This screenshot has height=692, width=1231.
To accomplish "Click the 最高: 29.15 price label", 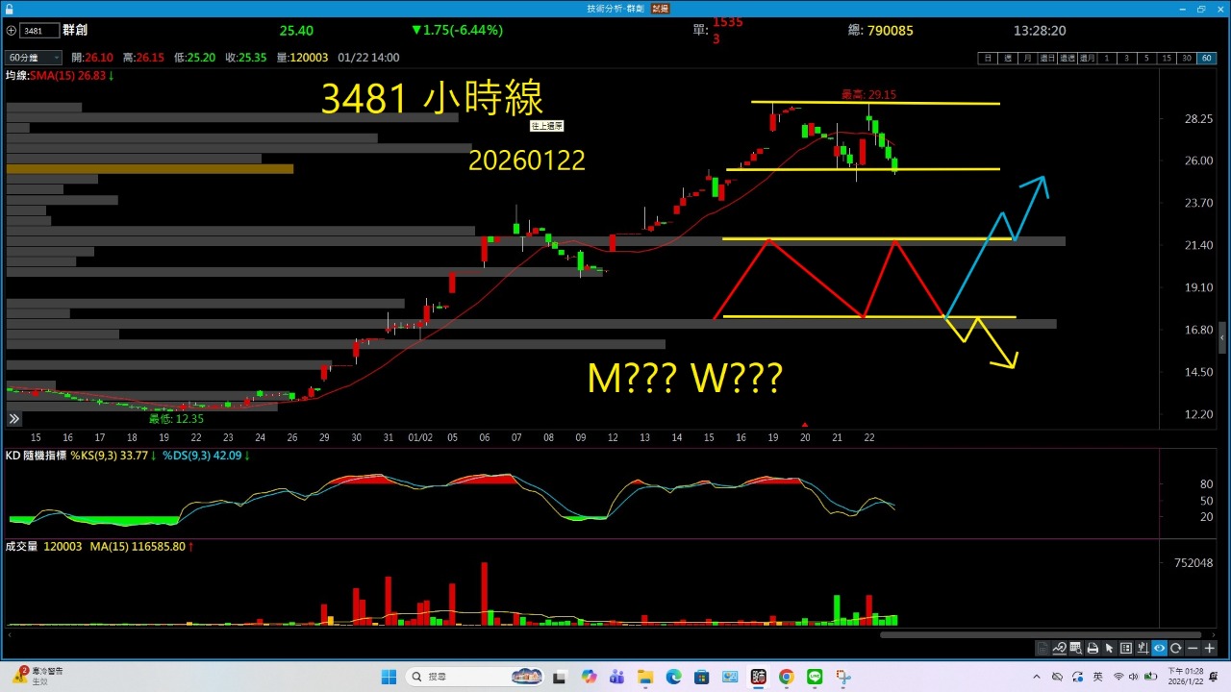I will click(x=868, y=95).
